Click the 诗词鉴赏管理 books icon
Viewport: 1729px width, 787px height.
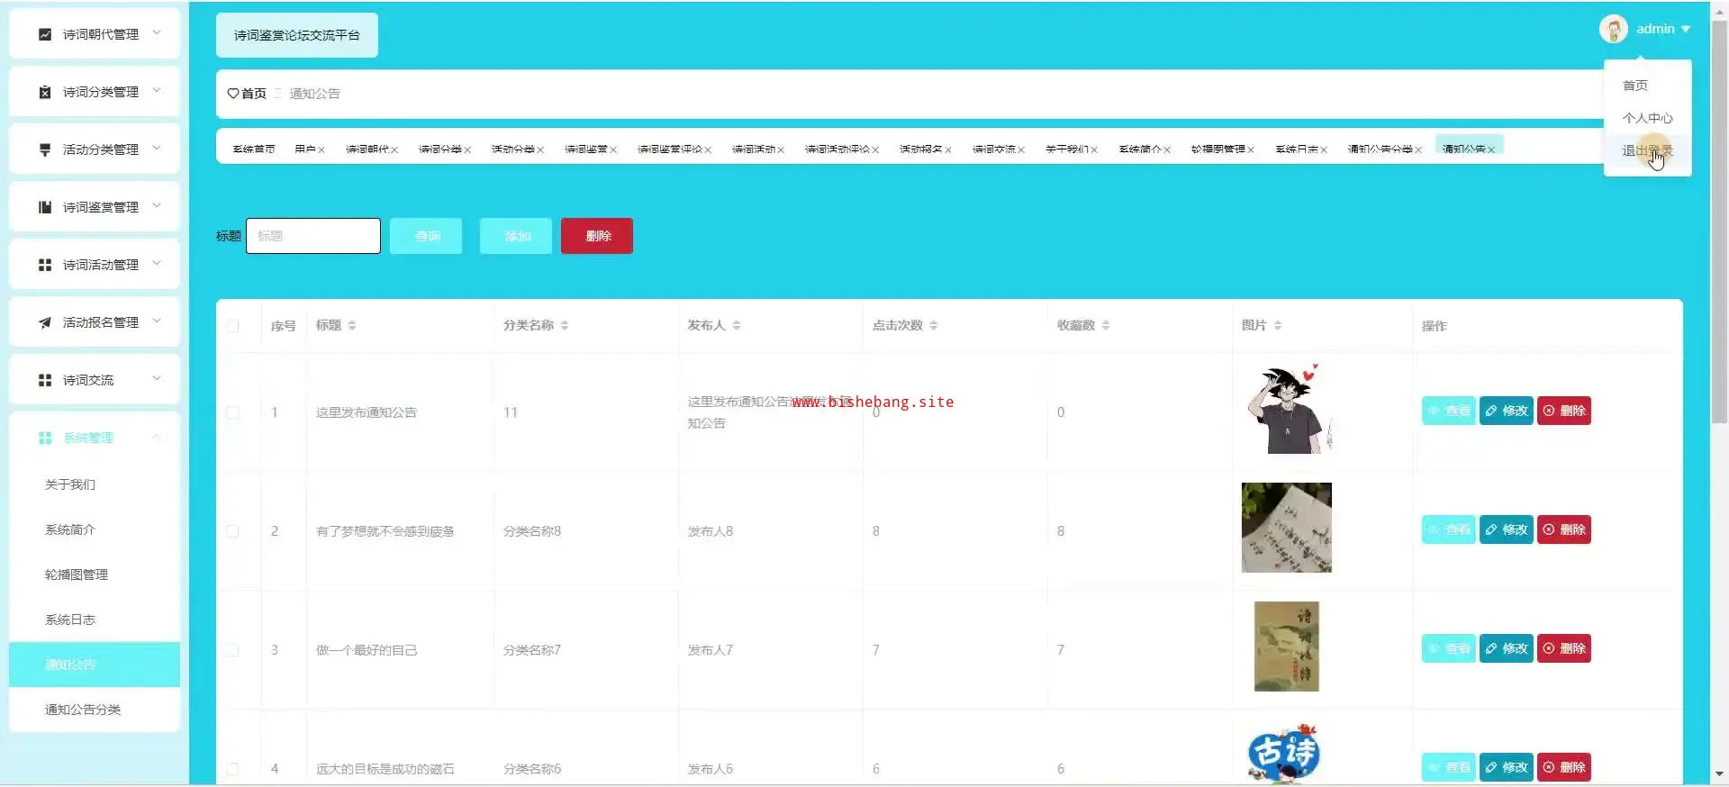[45, 207]
